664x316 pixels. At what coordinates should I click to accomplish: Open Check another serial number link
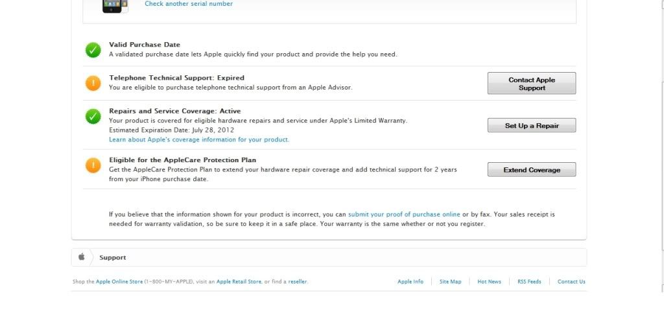pyautogui.click(x=189, y=4)
